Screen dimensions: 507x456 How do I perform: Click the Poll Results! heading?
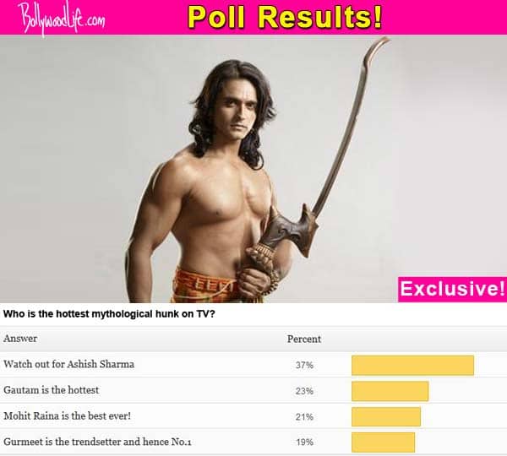(285, 17)
